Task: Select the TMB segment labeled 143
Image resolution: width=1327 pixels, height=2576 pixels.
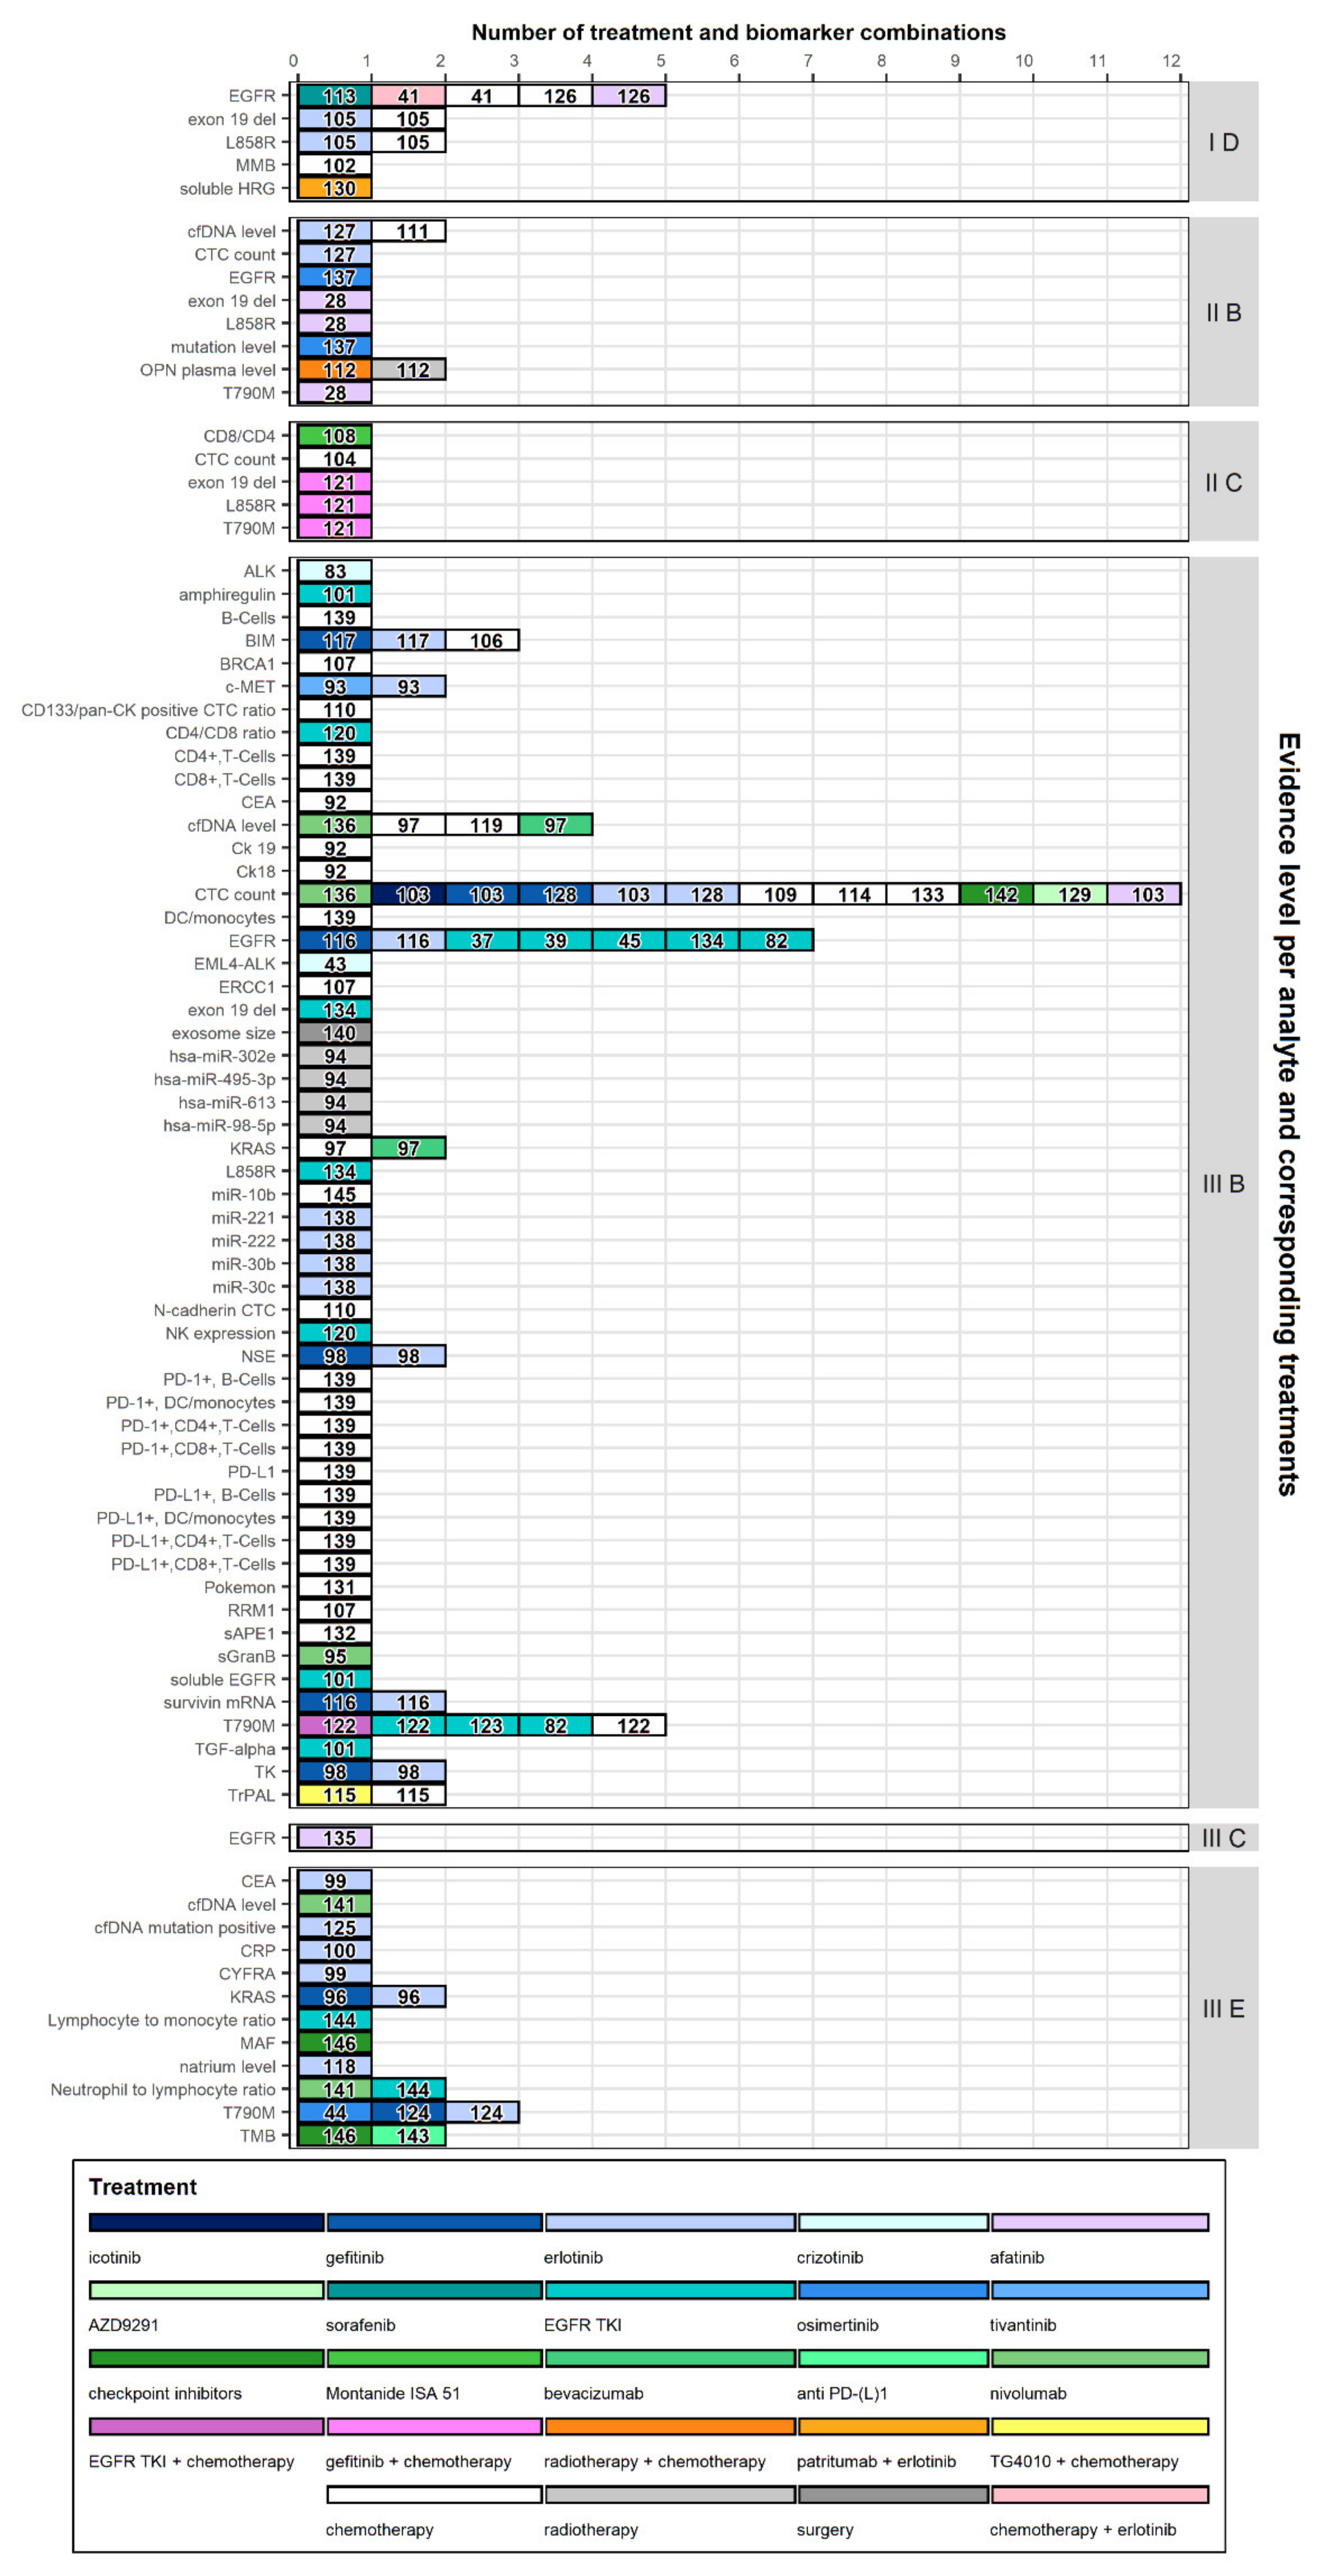Action: [x=409, y=2135]
